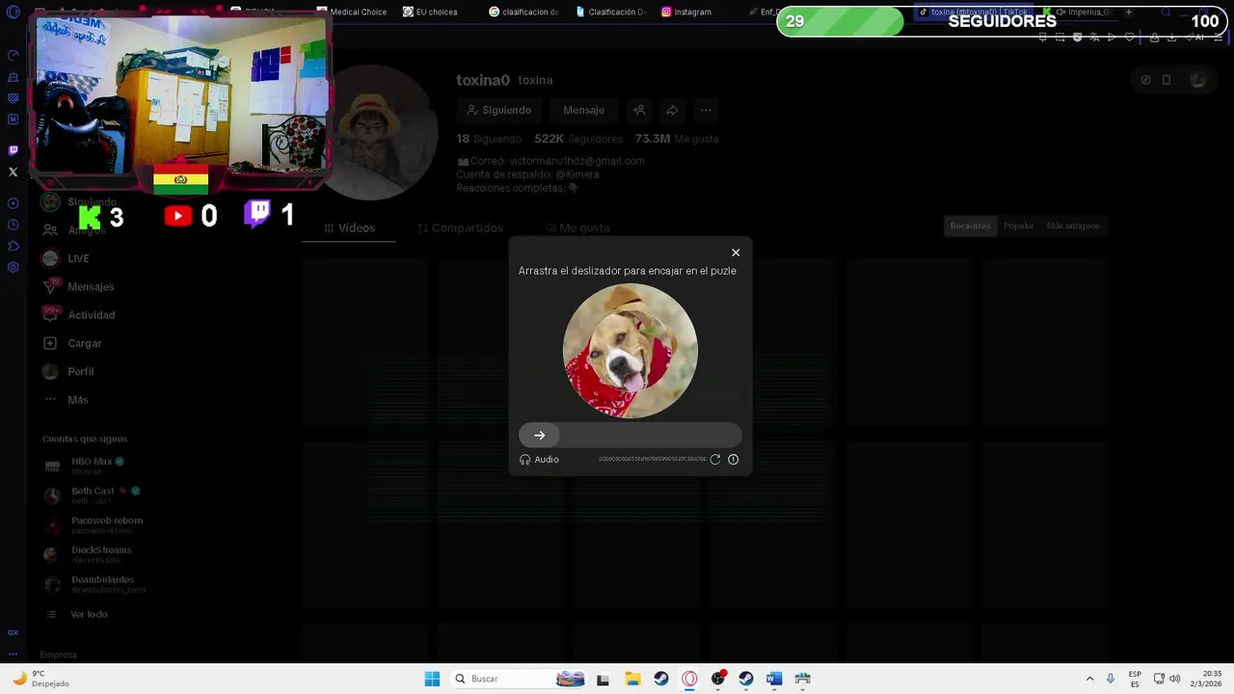The image size is (1234, 694).
Task: Click the taskbar Buscar search box
Action: 517,679
